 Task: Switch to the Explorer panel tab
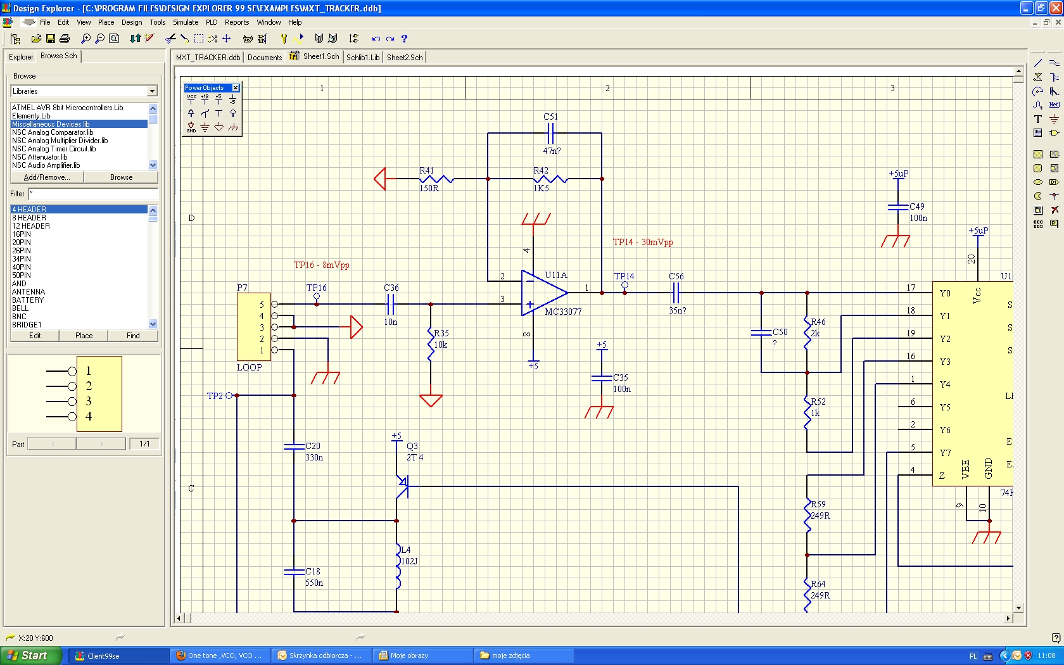click(x=21, y=57)
